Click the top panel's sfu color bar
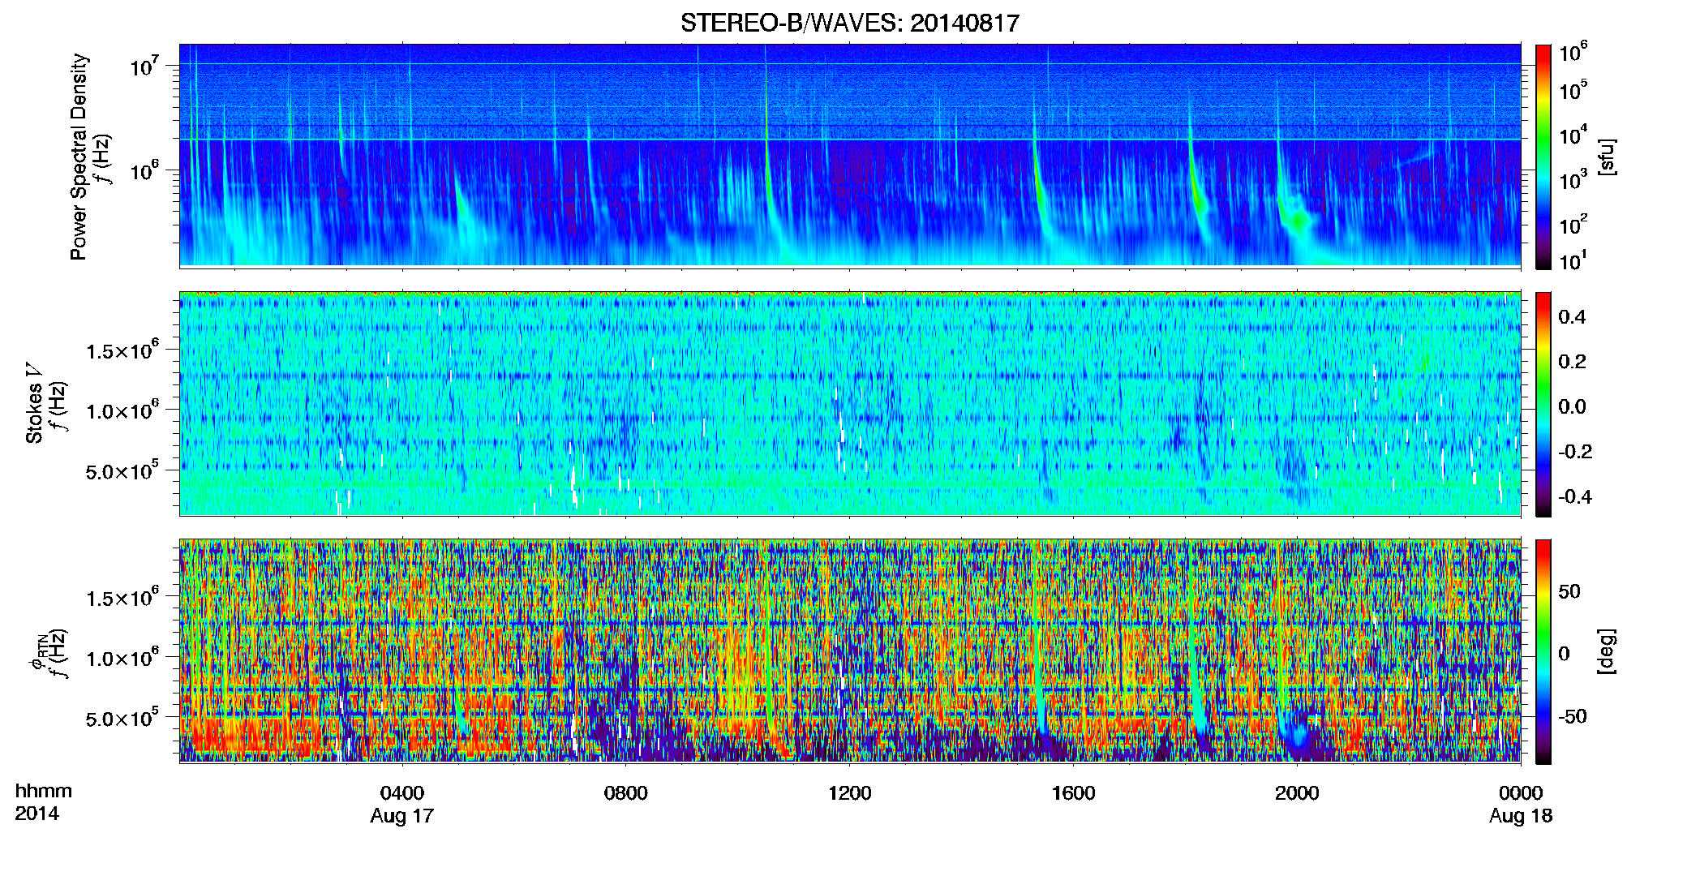Viewport: 1700px width, 876px height. [x=1543, y=157]
